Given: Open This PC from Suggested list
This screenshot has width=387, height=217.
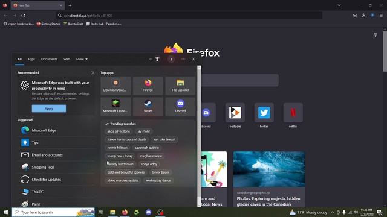Looking at the screenshot, I should click(x=56, y=192).
